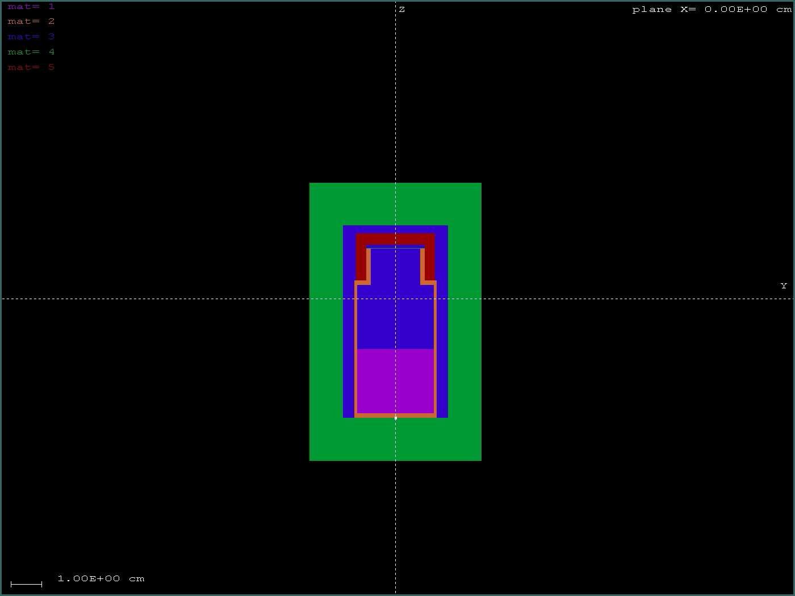Select the magenta material 1 region
795x596 pixels.
395,381
